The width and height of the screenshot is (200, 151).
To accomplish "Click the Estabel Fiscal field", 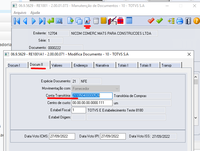I will click(x=79, y=110).
